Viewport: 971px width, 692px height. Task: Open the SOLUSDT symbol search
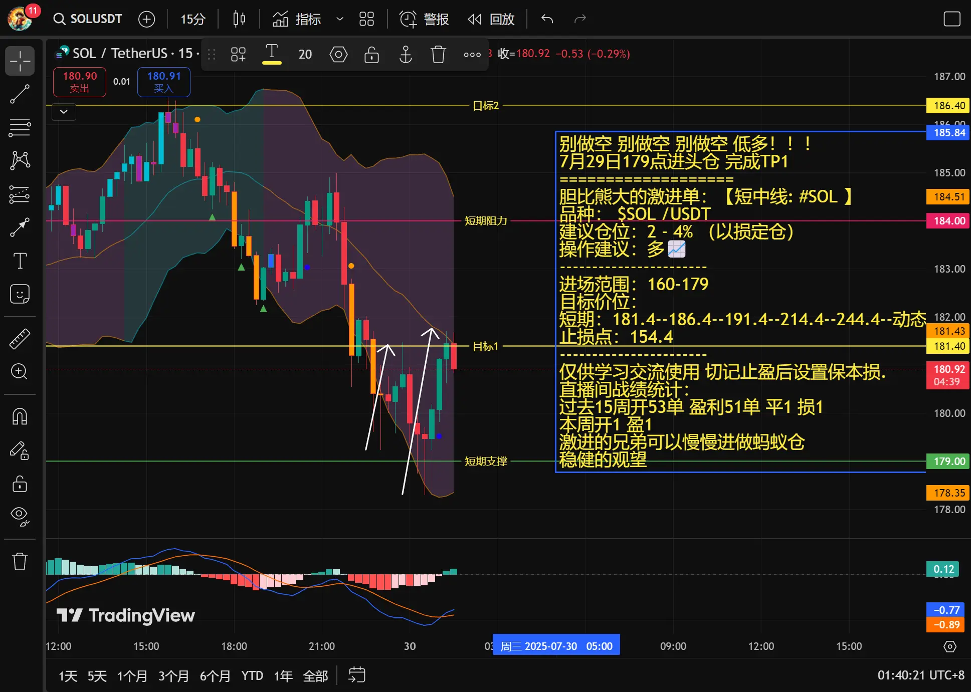[x=88, y=19]
